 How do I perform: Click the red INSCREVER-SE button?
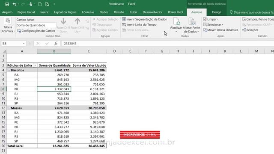pyautogui.click(x=140, y=135)
